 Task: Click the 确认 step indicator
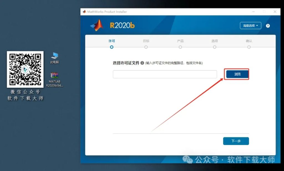[249, 47]
